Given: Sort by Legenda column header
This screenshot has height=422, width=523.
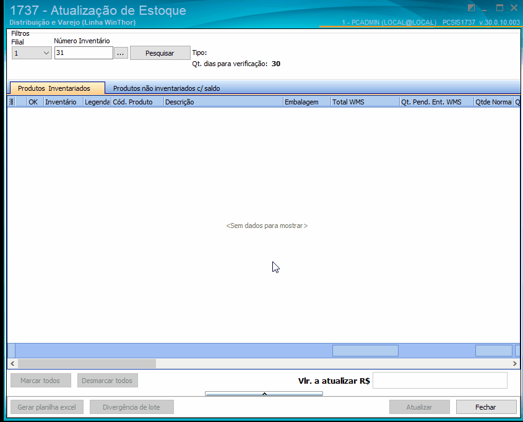Looking at the screenshot, I should coord(97,102).
